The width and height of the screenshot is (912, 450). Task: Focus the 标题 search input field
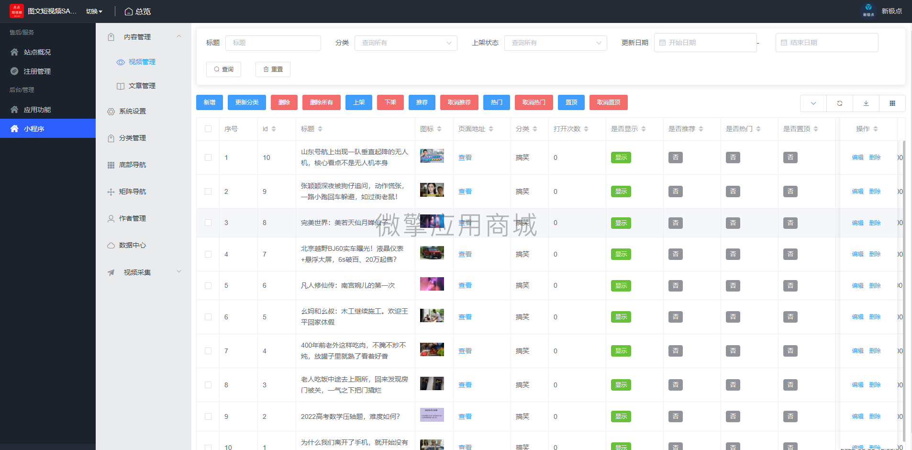tap(273, 43)
